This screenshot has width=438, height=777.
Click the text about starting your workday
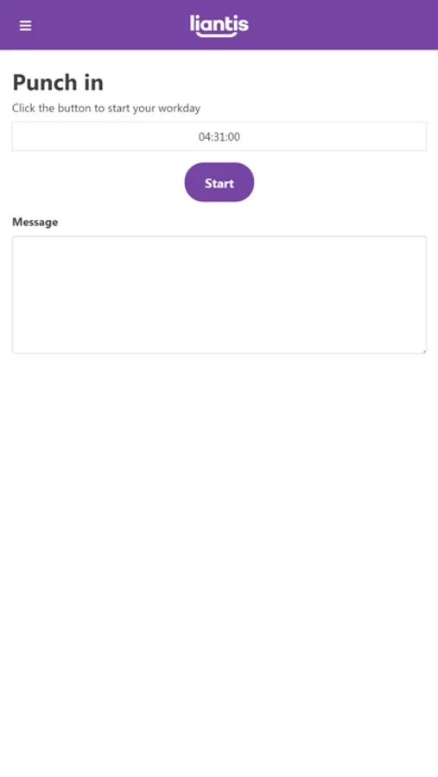tap(106, 108)
